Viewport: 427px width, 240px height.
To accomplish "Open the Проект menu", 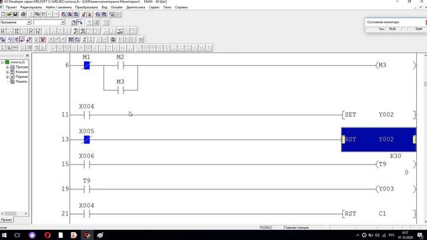I will (11, 7).
